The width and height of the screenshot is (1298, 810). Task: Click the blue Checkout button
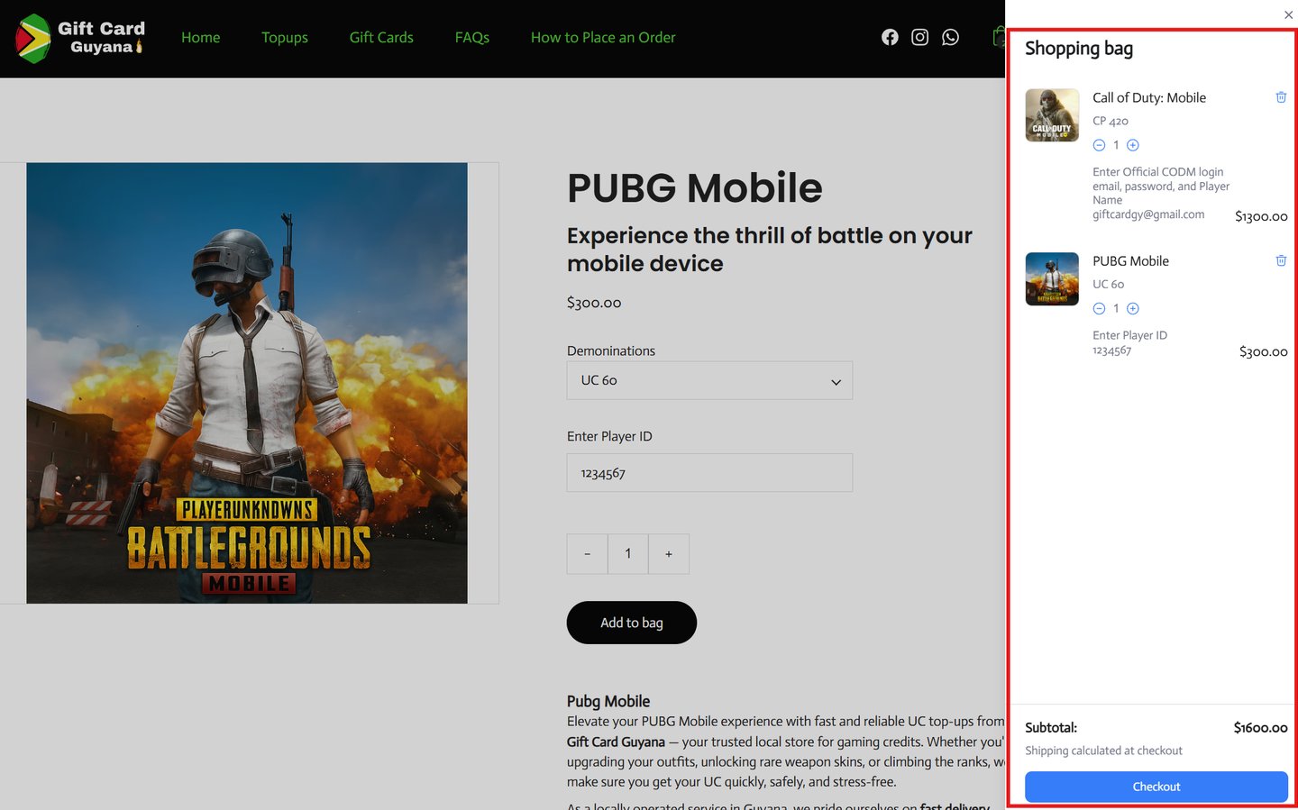1156,787
